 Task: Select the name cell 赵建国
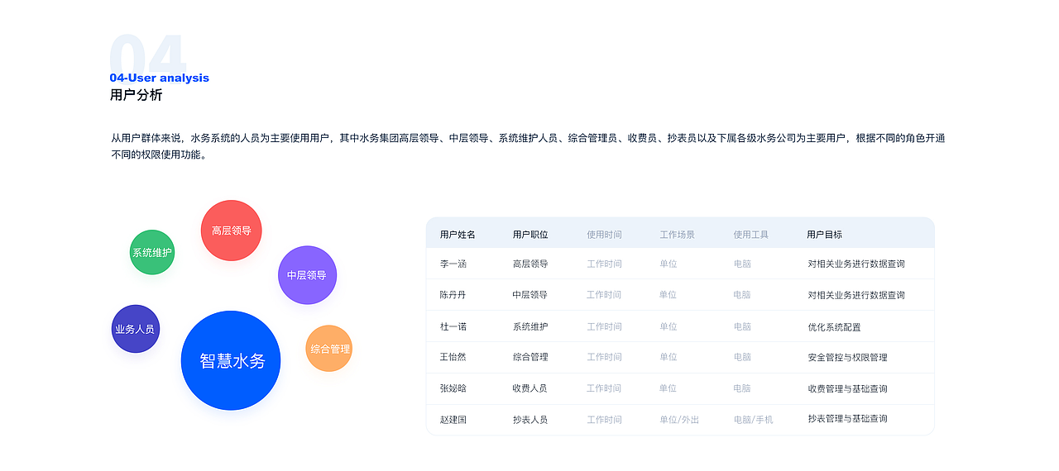pos(453,420)
